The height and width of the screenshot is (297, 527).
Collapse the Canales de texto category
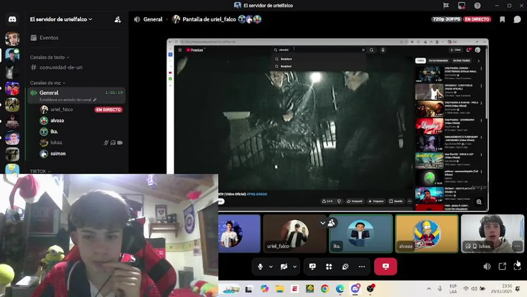pos(49,57)
